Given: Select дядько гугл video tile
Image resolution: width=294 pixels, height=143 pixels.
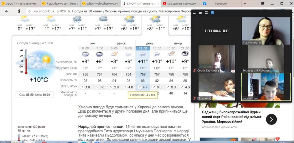Looking at the screenshot, I should pos(266,87).
